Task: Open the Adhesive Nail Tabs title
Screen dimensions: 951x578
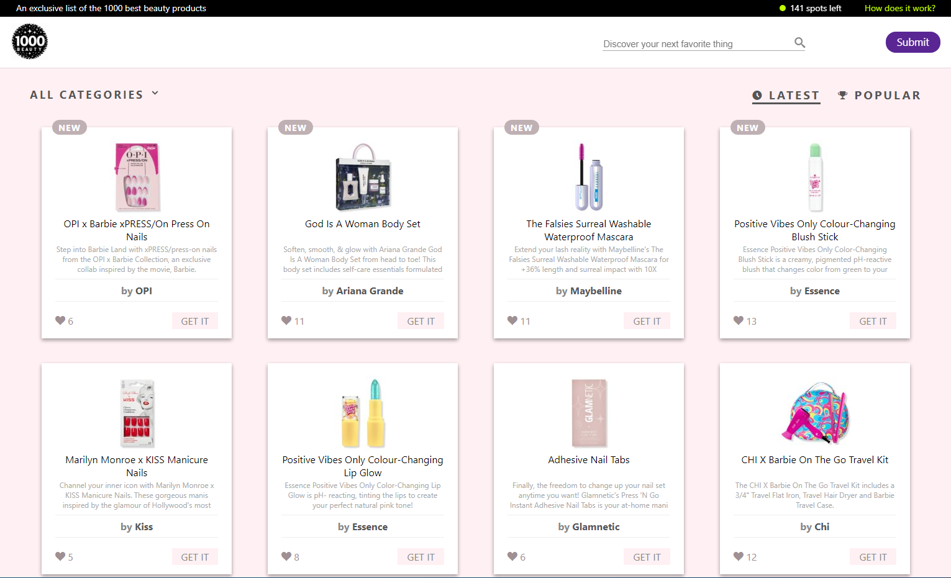Action: (x=589, y=460)
